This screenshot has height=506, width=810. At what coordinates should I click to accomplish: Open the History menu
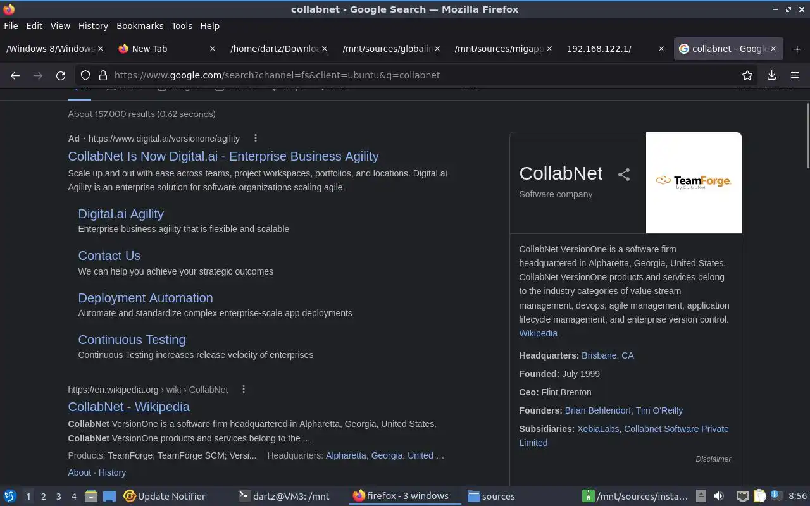(93, 26)
